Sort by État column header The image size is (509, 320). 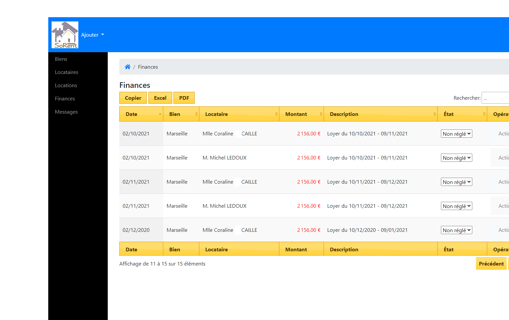(x=462, y=114)
